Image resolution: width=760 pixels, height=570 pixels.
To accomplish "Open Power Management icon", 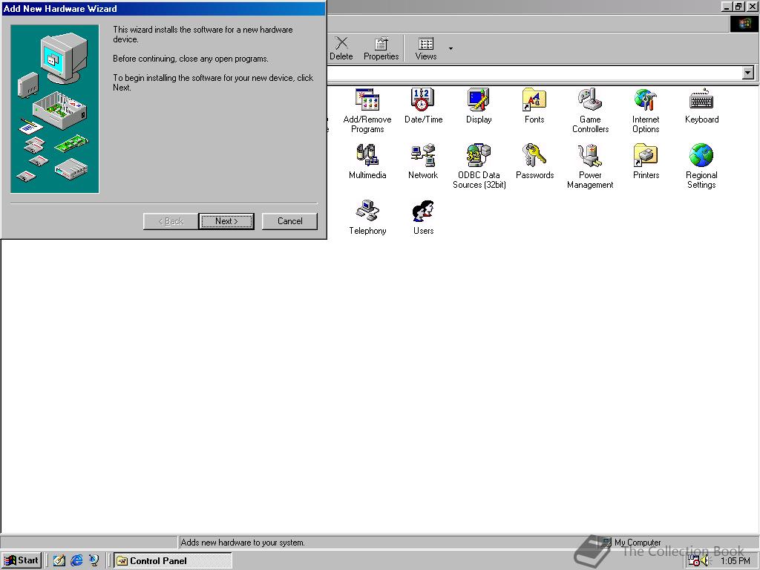I will 590,166.
